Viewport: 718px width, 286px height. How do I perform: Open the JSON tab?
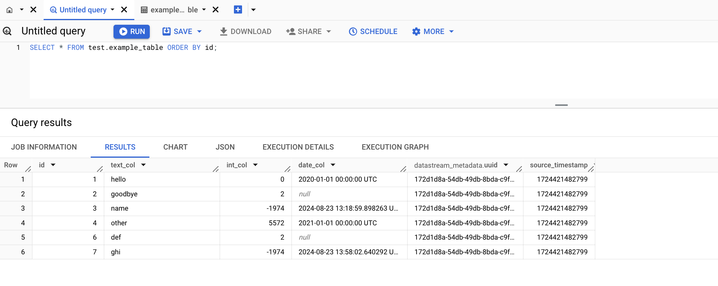tap(225, 147)
